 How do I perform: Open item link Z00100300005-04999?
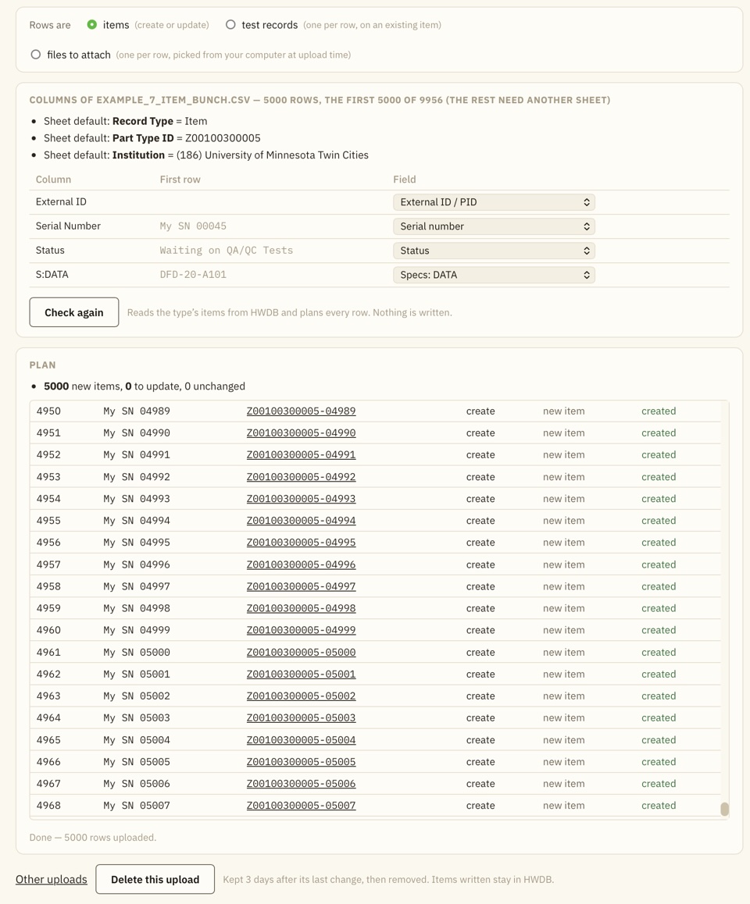301,630
